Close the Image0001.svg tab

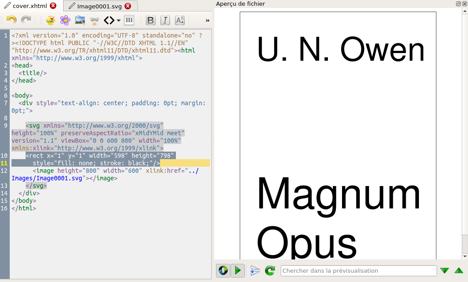click(x=128, y=6)
